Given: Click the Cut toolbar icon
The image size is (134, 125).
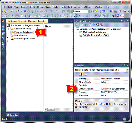Looking at the screenshot, I should [x=38, y=11].
